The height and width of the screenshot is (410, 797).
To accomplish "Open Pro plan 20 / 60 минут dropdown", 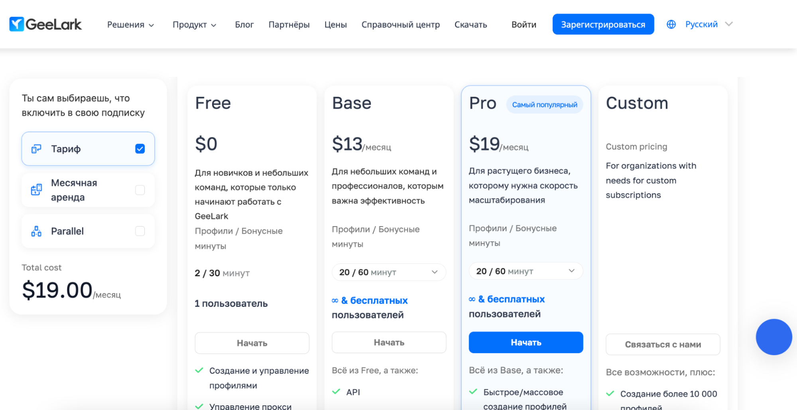I will click(526, 271).
